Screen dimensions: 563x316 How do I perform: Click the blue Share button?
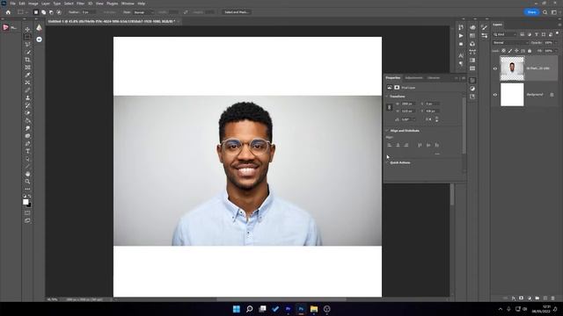click(531, 12)
